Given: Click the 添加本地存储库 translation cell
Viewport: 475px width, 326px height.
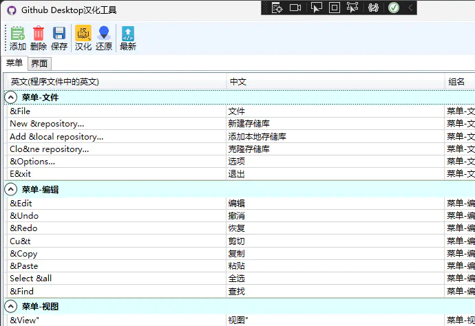Looking at the screenshot, I should tap(335, 136).
